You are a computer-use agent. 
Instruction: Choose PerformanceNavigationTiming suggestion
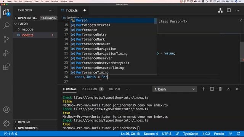tap(112, 54)
